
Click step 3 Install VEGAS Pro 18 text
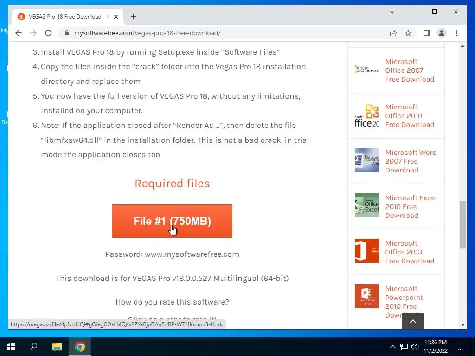click(160, 52)
